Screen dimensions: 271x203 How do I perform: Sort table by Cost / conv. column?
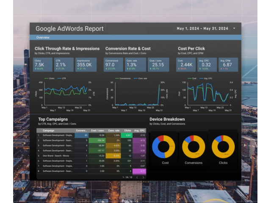click(x=97, y=130)
